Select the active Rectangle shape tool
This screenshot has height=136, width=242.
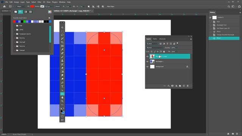click(x=62, y=94)
